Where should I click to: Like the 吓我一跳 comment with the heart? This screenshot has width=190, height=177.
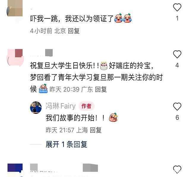coord(177,7)
